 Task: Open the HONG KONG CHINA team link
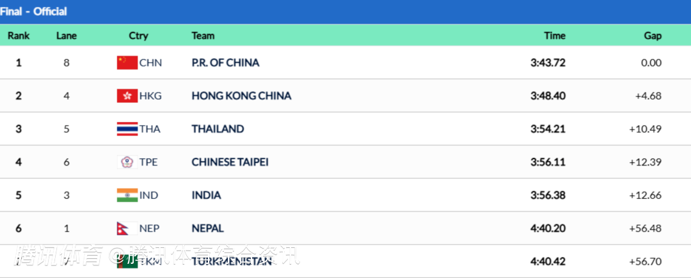click(x=241, y=96)
